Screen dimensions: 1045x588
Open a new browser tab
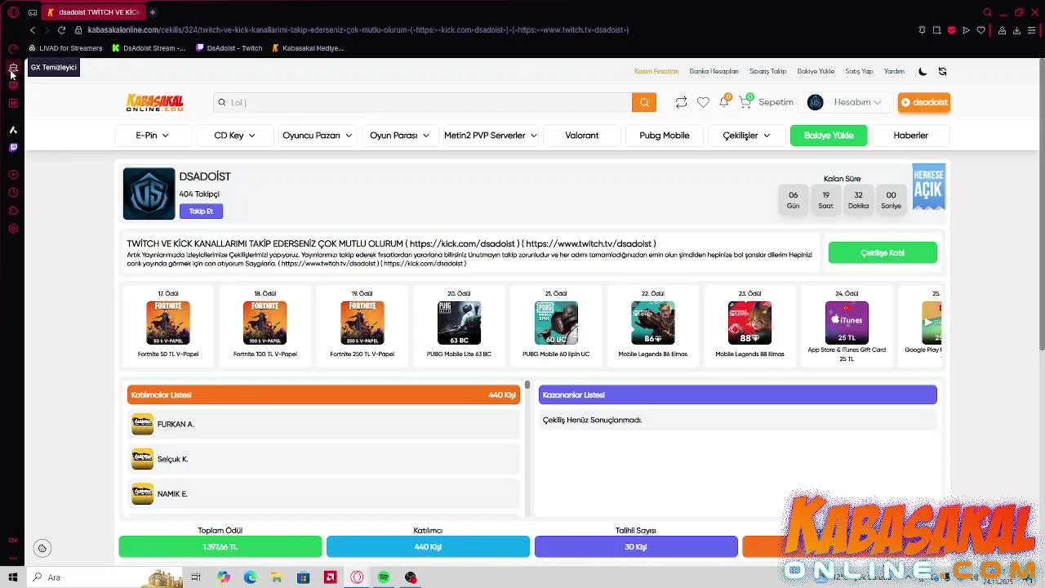tap(153, 12)
